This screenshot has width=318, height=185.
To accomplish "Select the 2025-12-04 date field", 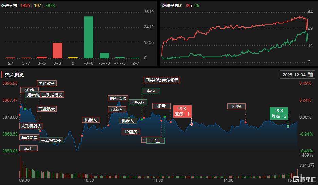I will click(x=294, y=75).
